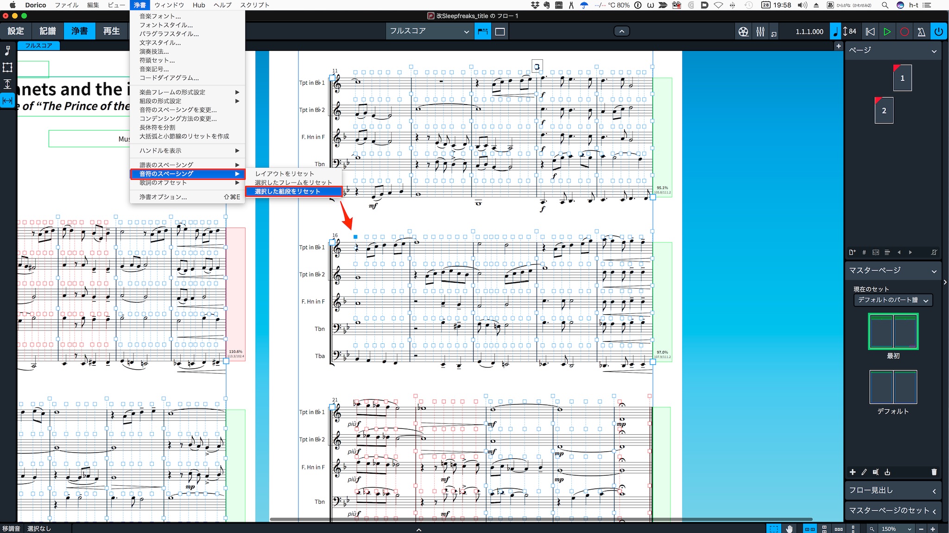This screenshot has height=533, width=949.
Task: Collapse the マスターページ panel section
Action: [934, 271]
